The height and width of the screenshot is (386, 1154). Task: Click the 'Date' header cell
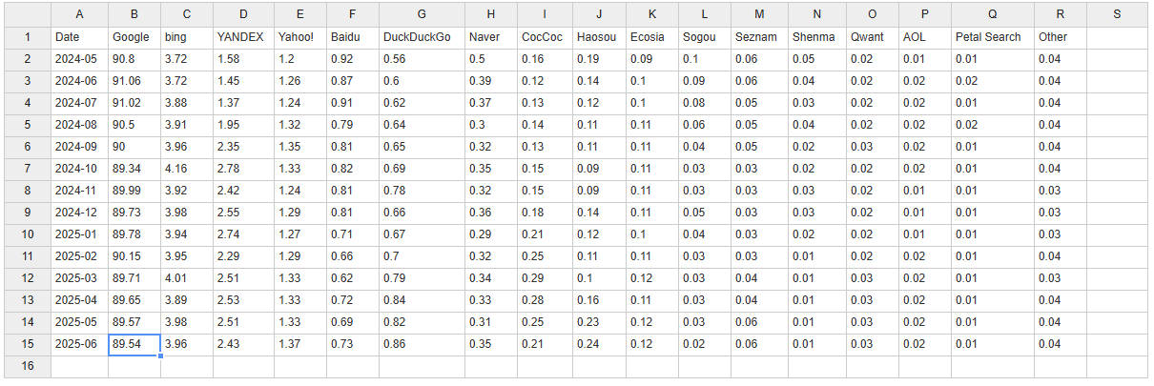[x=79, y=37]
